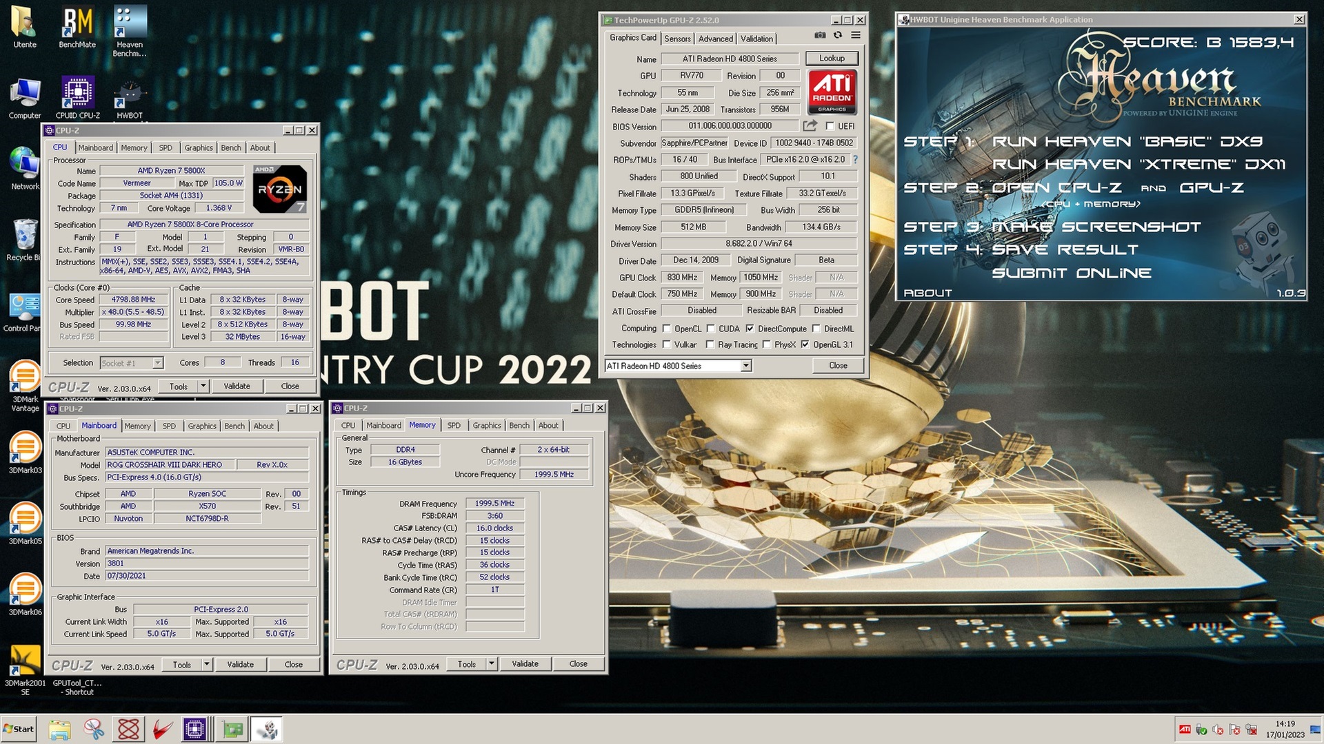Image resolution: width=1324 pixels, height=744 pixels.
Task: Toggle the Vulkan checkbox
Action: point(666,344)
